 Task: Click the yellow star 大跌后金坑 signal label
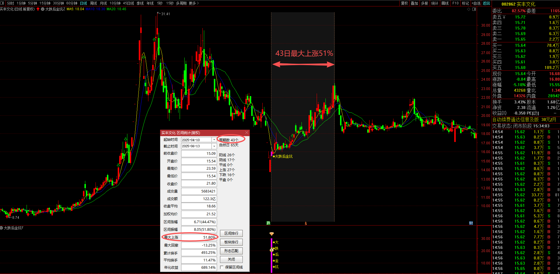(x=282, y=156)
